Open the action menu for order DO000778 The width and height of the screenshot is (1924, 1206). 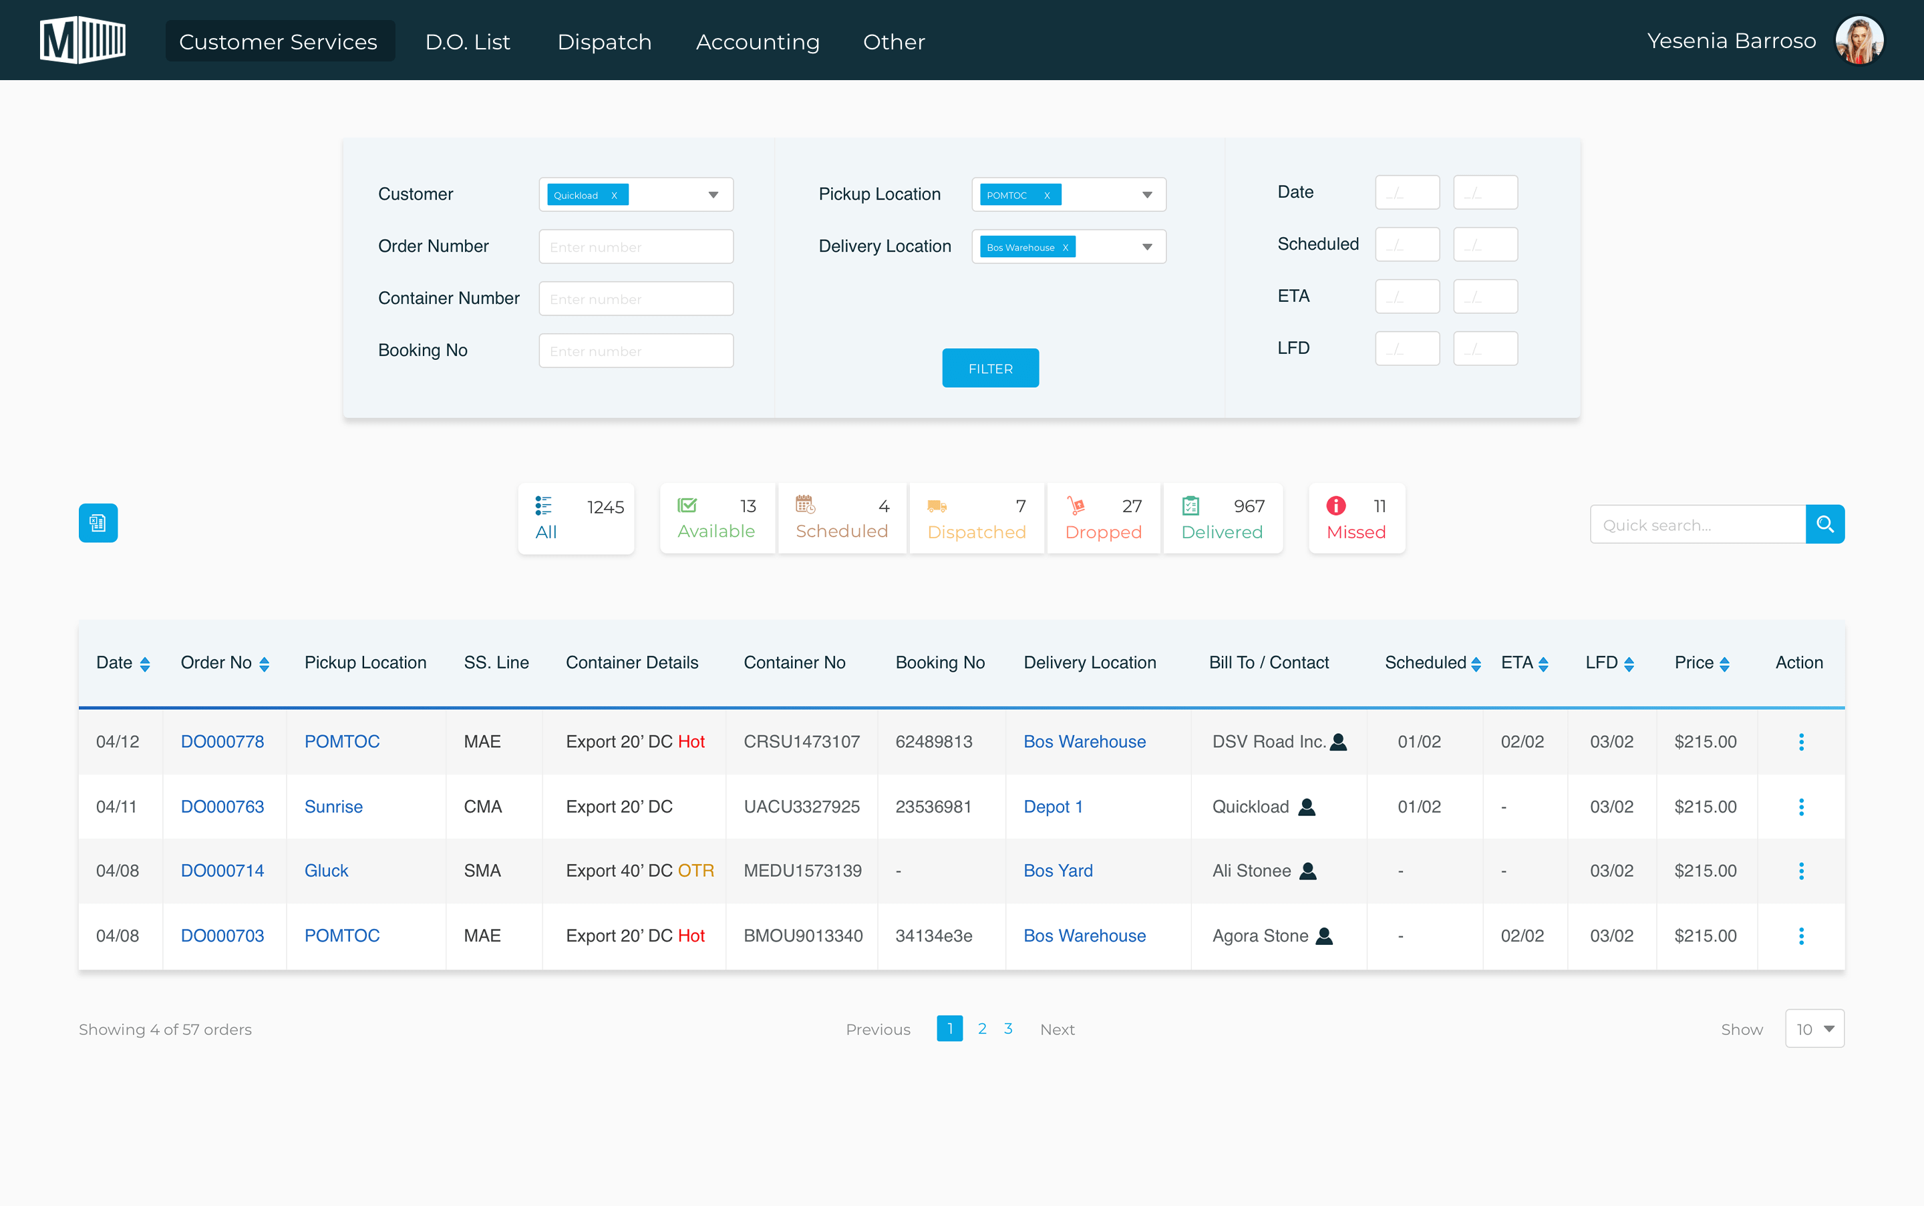[1800, 742]
